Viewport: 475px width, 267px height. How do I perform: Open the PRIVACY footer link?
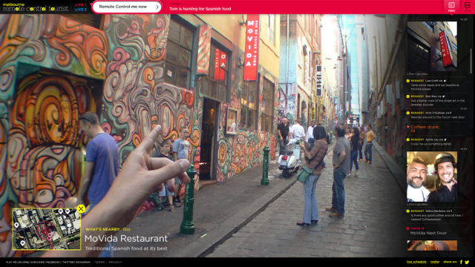pos(115,262)
